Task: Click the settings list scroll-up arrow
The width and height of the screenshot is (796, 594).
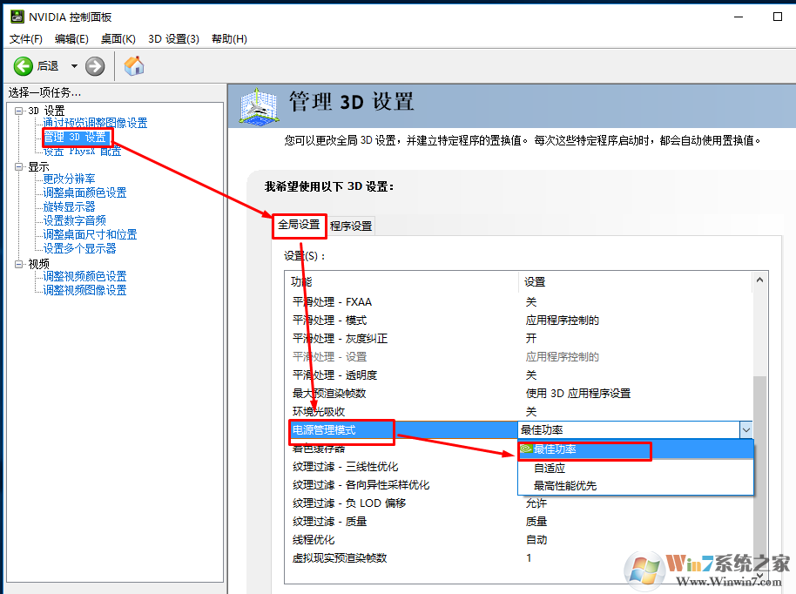Action: (760, 280)
